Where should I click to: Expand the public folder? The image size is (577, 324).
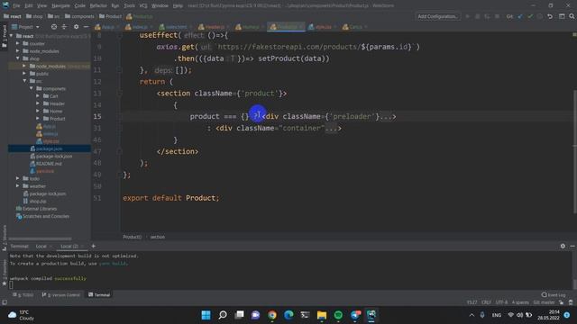point(24,74)
